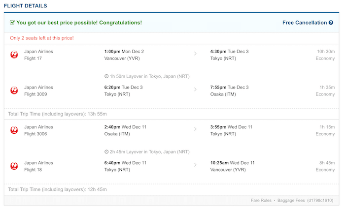
Task: Click the arrow chevron in Flight 3006 row
Action: (195, 129)
